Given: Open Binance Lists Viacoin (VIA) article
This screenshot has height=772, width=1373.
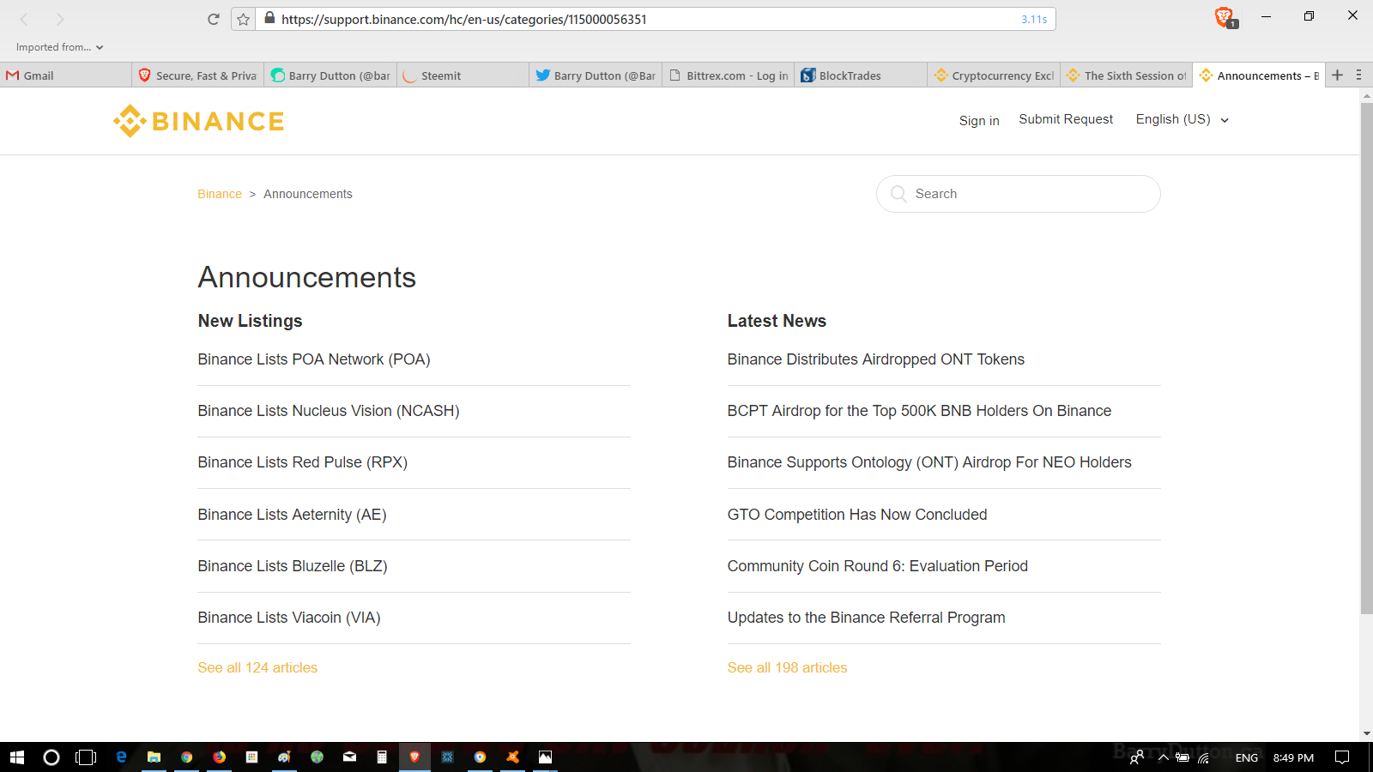Looking at the screenshot, I should (289, 618).
